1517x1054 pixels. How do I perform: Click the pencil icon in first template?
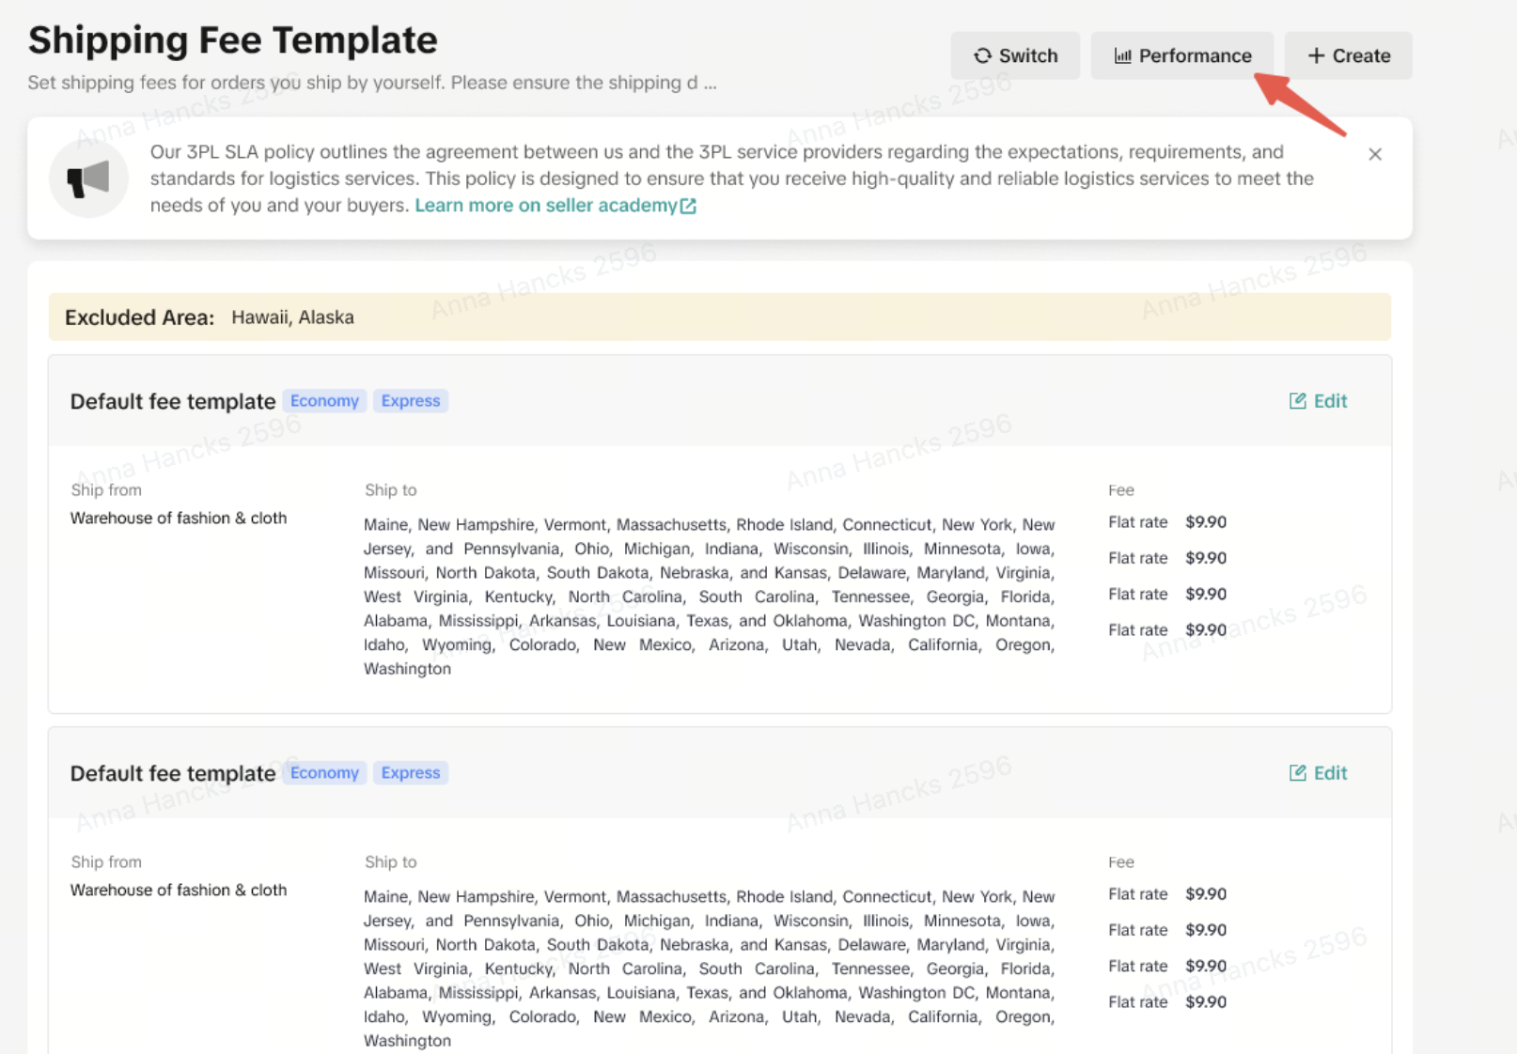click(1297, 401)
